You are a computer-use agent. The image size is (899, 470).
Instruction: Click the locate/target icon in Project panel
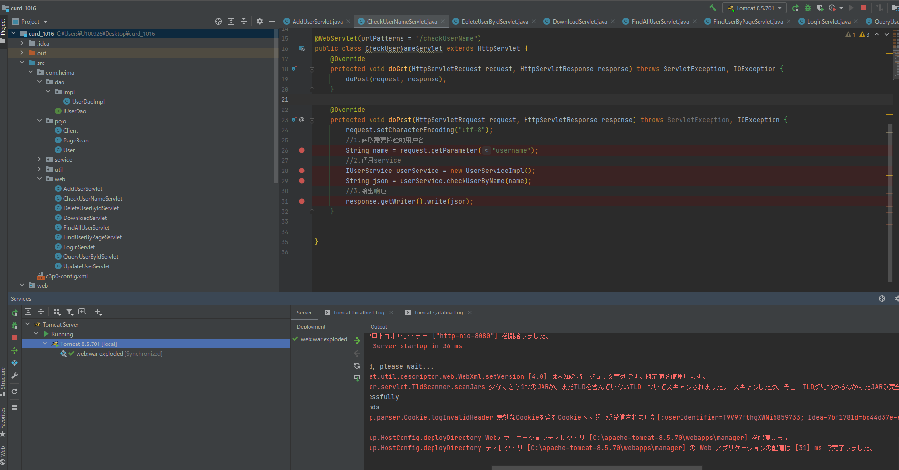218,21
